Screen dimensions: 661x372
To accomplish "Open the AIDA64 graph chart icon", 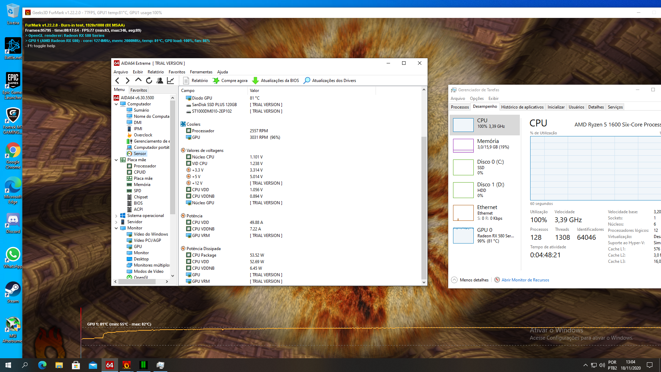I will point(170,81).
